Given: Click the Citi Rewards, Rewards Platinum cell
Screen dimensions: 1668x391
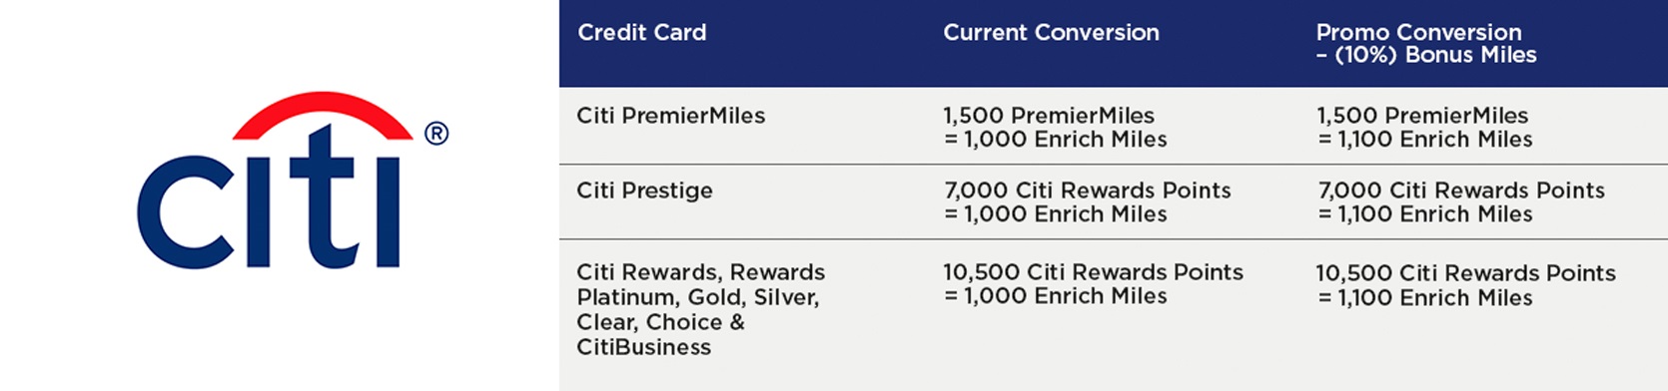Looking at the screenshot, I should point(700,309).
